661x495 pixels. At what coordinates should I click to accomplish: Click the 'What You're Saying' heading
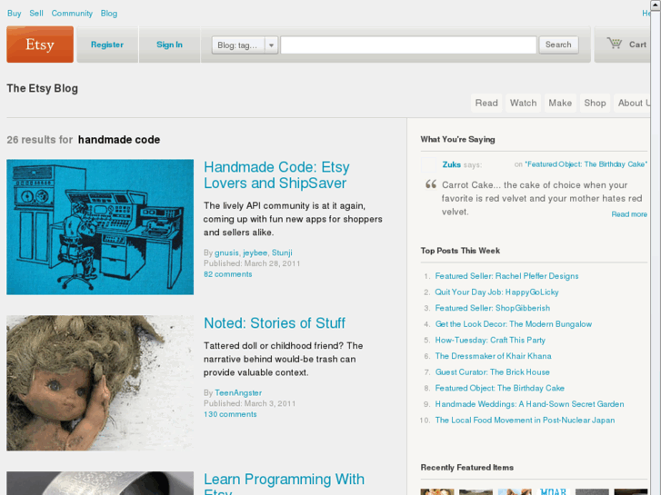coord(457,140)
